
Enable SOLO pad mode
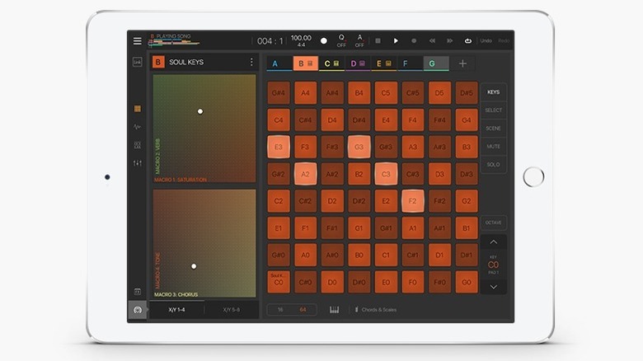click(x=493, y=164)
